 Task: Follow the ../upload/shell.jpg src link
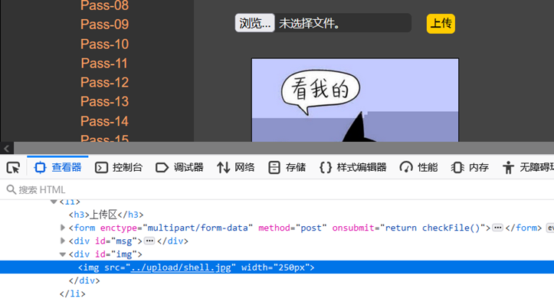pyautogui.click(x=181, y=268)
